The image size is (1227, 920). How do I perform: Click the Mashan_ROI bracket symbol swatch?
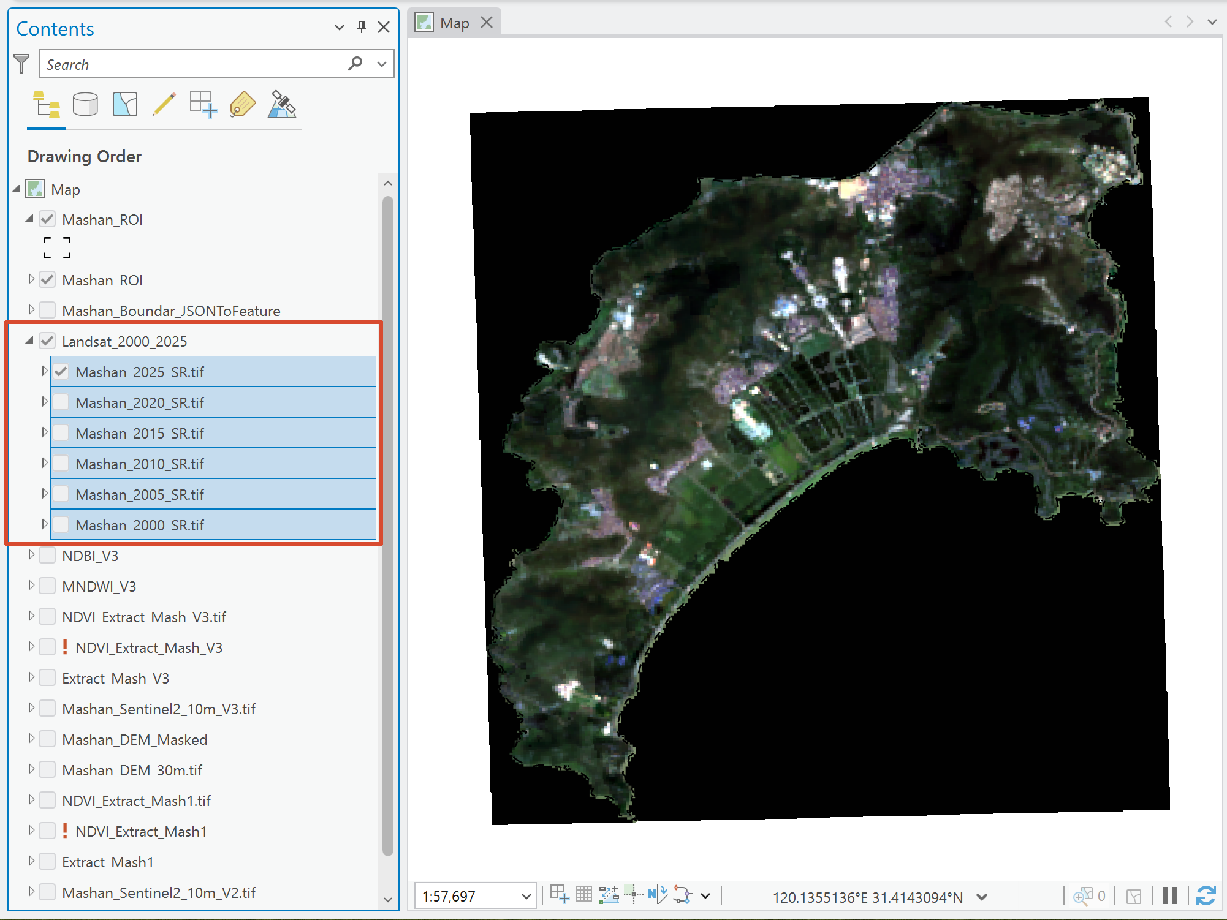(57, 248)
